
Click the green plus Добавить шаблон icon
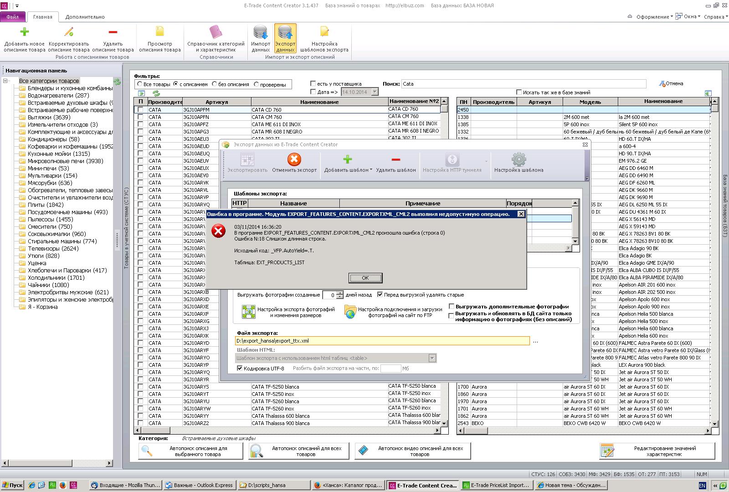click(x=348, y=159)
